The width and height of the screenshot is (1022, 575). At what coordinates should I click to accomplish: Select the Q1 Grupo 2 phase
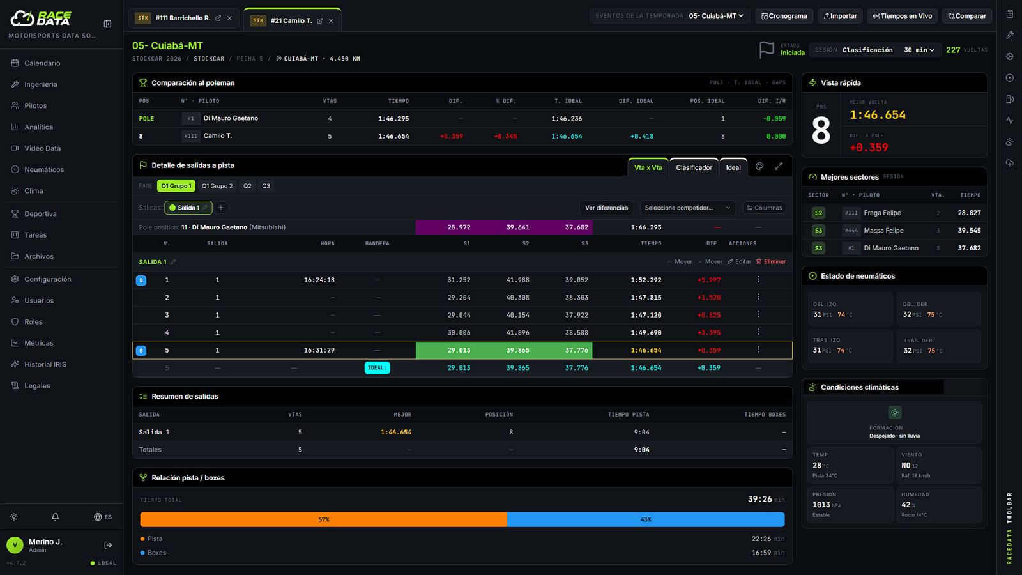coord(217,186)
